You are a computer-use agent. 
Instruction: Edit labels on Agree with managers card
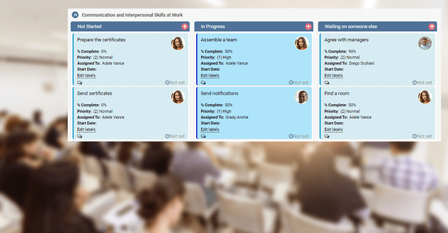tap(333, 76)
